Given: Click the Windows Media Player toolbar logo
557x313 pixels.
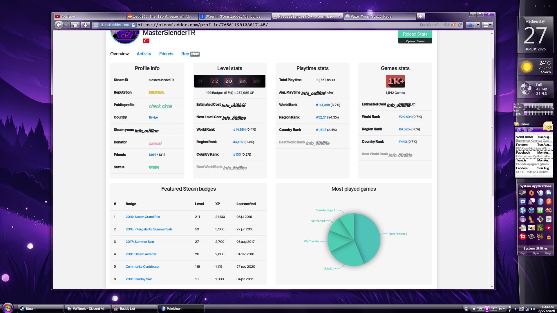Looking at the screenshot, I should (466, 309).
